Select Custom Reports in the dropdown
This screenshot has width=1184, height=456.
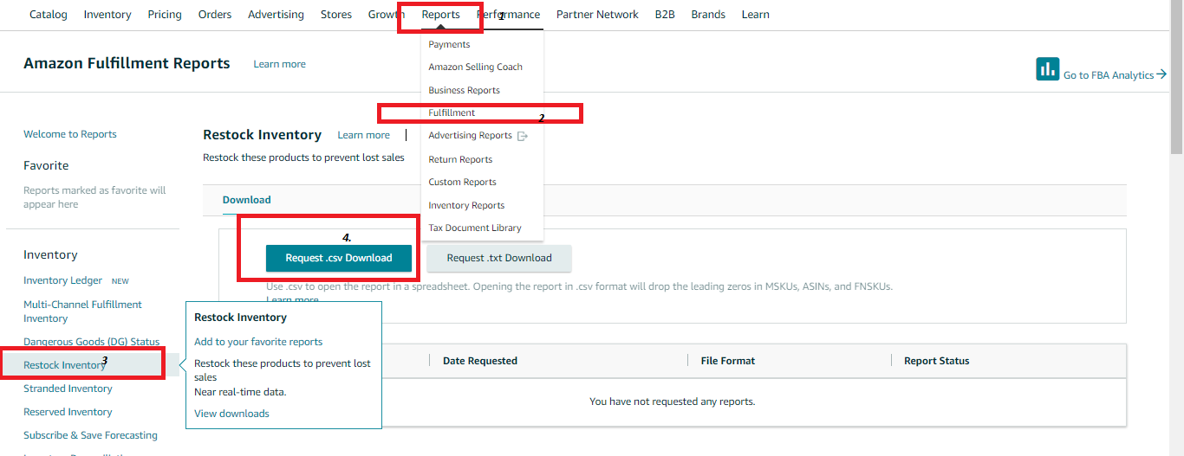coord(462,182)
